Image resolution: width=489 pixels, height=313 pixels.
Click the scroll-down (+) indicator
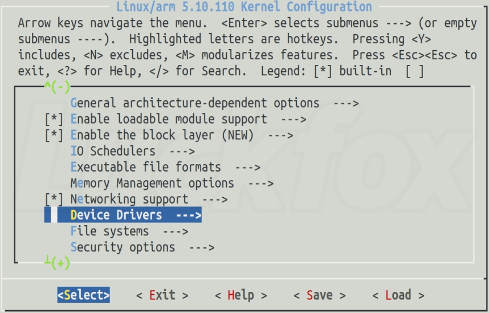tap(58, 262)
